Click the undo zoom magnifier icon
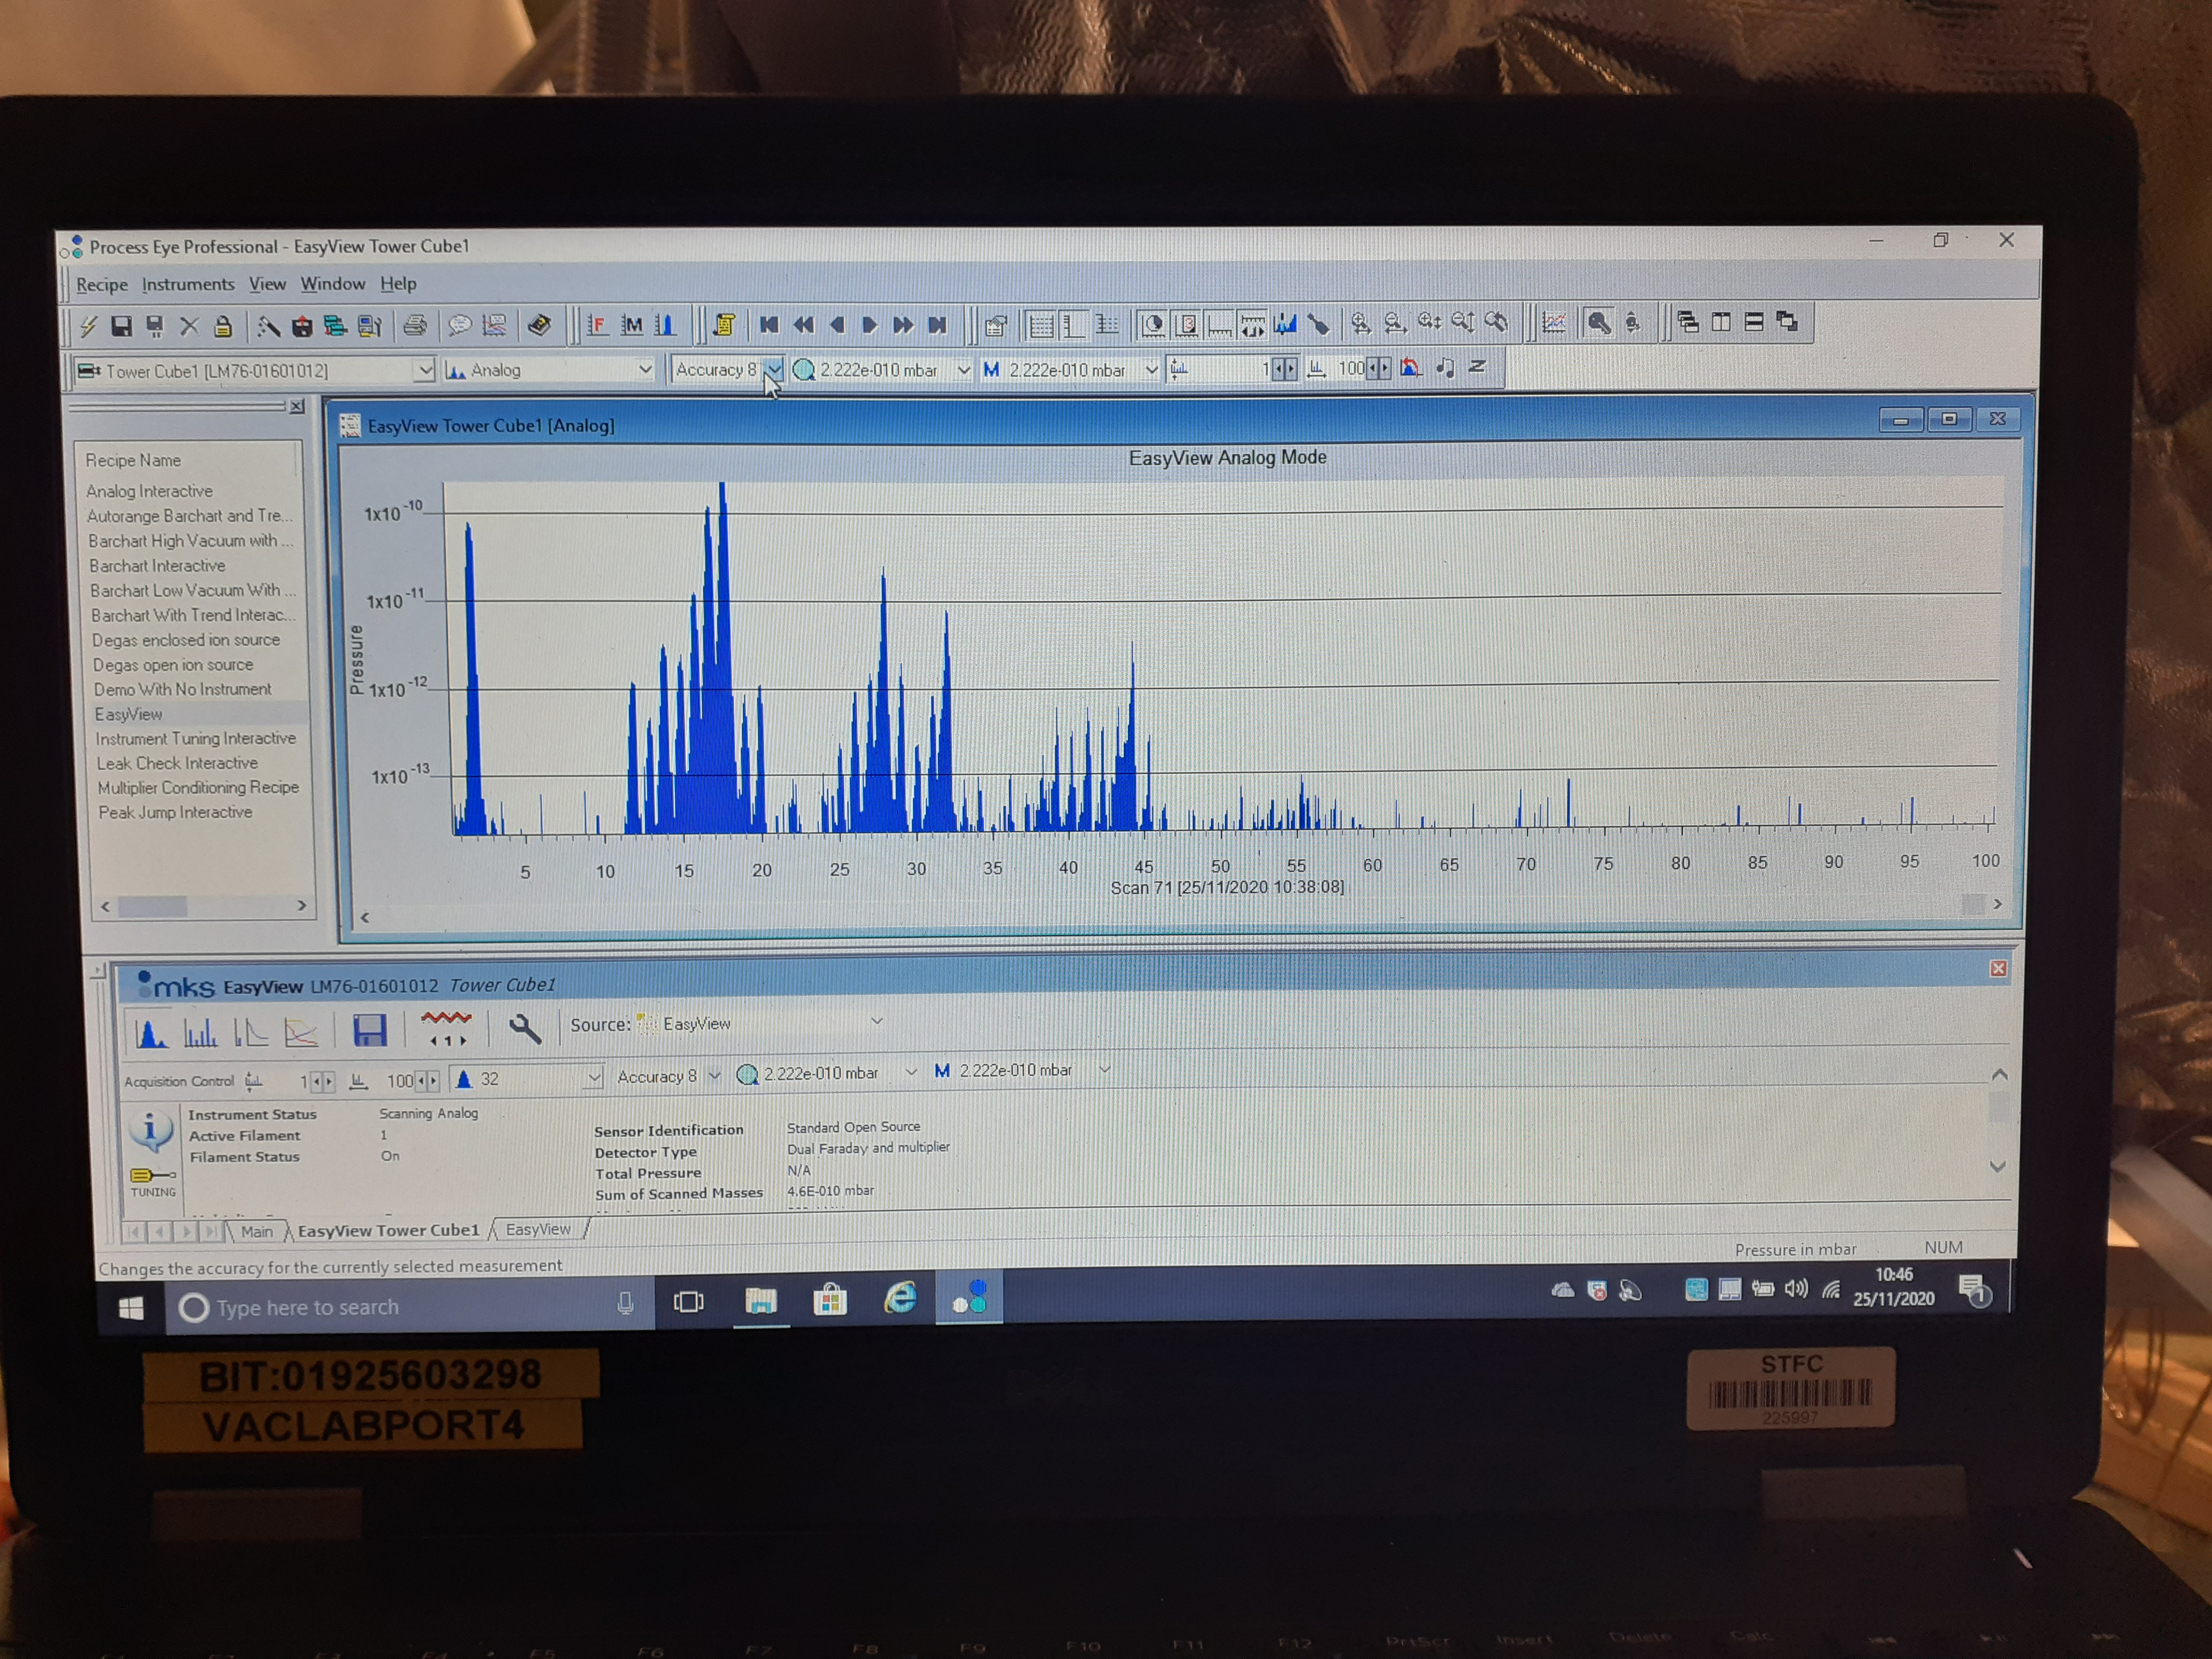The image size is (2212, 1659). (x=1496, y=322)
